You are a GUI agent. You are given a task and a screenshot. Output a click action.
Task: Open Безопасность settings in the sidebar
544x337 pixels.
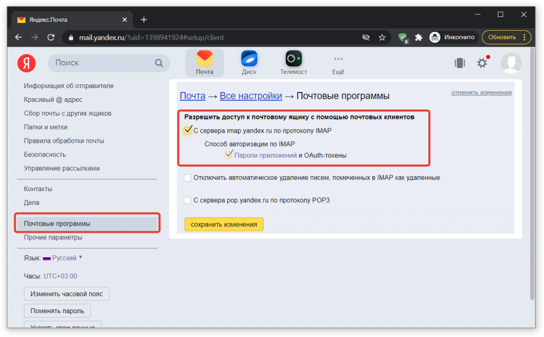click(45, 154)
